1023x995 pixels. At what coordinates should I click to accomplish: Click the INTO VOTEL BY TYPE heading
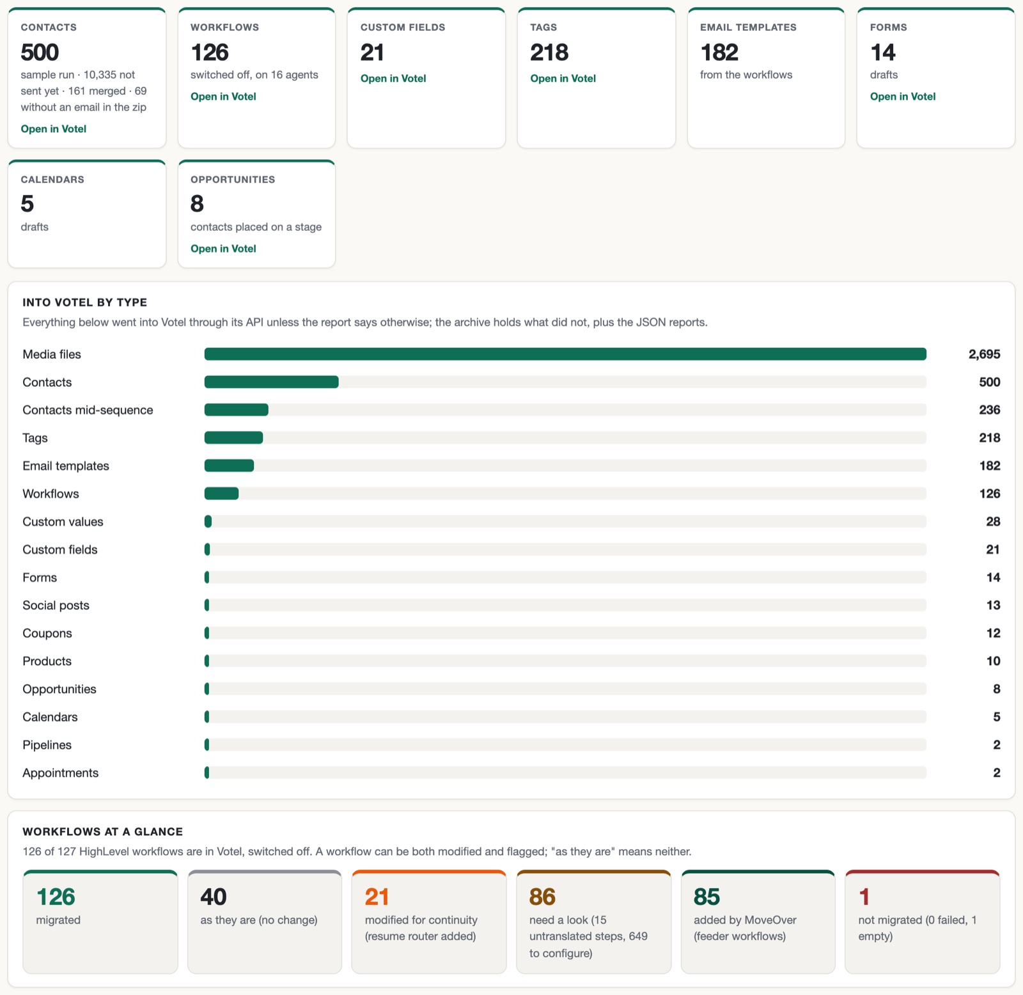click(x=84, y=302)
